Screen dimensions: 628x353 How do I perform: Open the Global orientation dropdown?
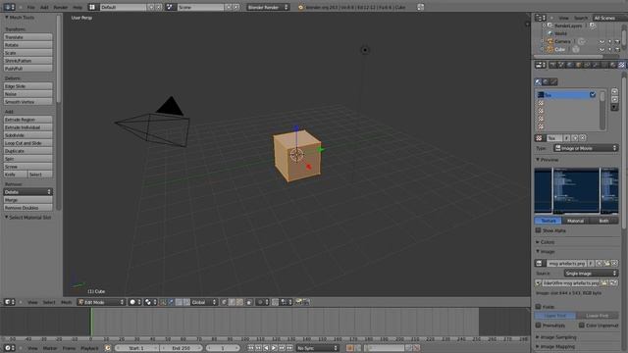click(x=204, y=302)
